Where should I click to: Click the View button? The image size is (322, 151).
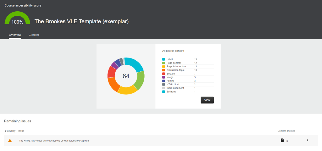tap(207, 100)
